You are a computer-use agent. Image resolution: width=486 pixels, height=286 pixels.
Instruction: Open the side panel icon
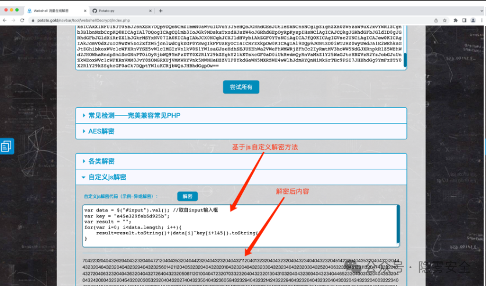point(464,20)
